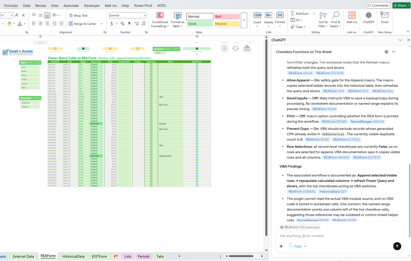The height and width of the screenshot is (261, 411).
Task: Open the Fast model selector dropdown
Action: (297, 246)
